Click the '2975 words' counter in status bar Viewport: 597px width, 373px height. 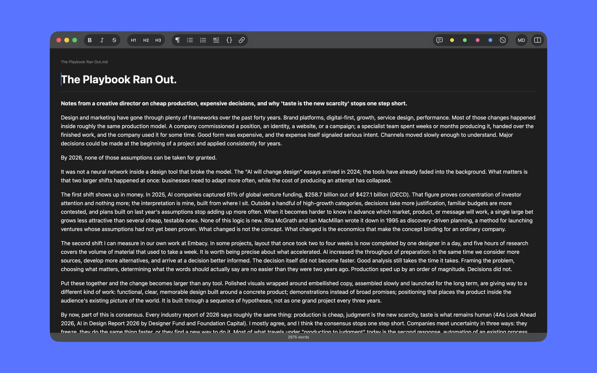tap(298, 337)
